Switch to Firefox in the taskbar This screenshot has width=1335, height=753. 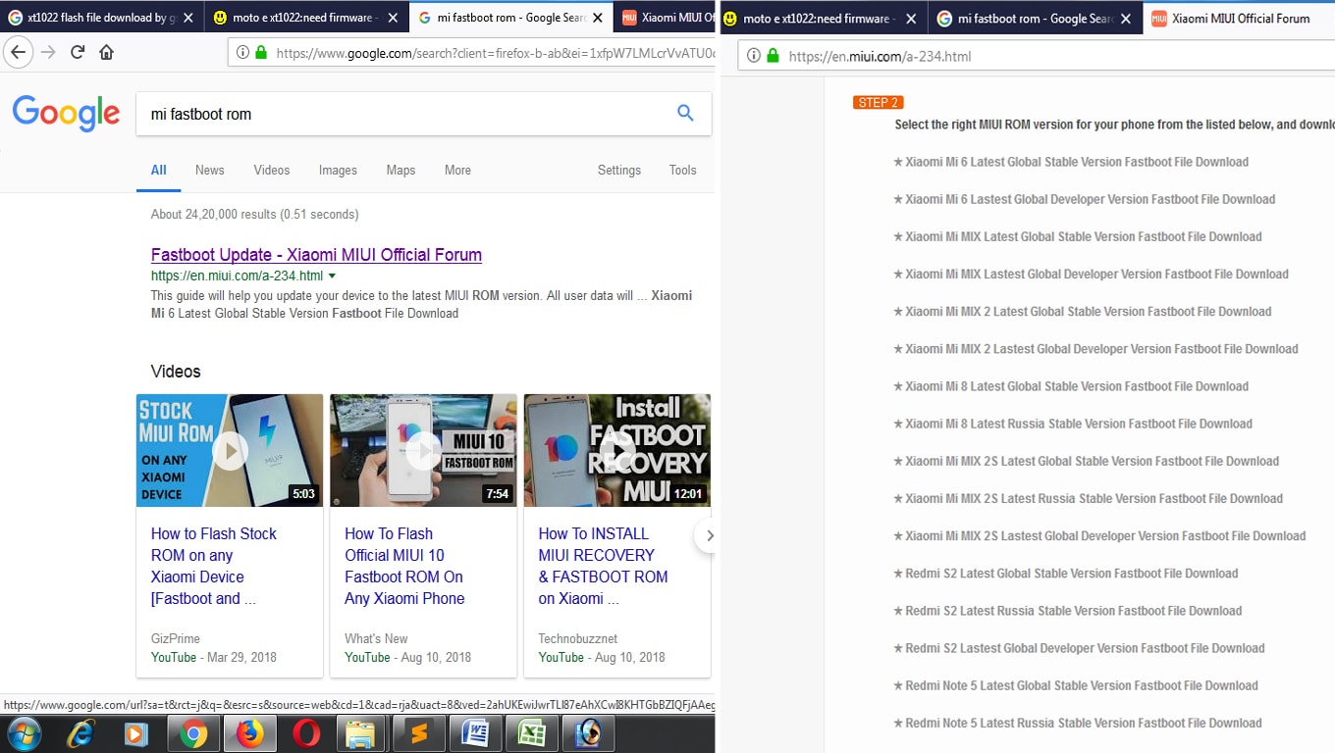coord(249,733)
